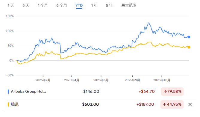This screenshot has width=200, height=117.
Task: Click the -50% y-axis label
Action: (10, 75)
